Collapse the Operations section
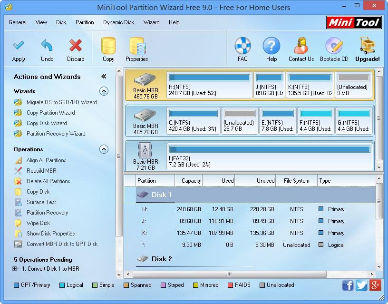The height and width of the screenshot is (304, 388). [104, 149]
